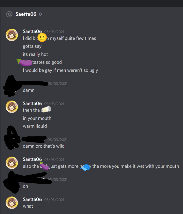Click the neutral face emoji in first message
This screenshot has width=183, height=214.
(42, 37)
